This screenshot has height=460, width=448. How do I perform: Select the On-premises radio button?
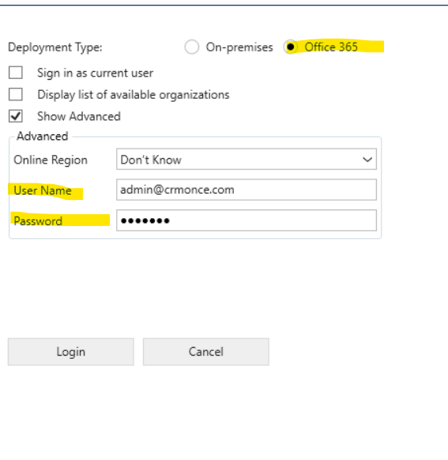pyautogui.click(x=192, y=47)
